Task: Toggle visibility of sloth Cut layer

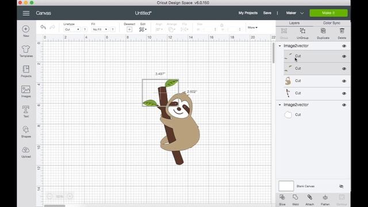Action: tap(344, 81)
